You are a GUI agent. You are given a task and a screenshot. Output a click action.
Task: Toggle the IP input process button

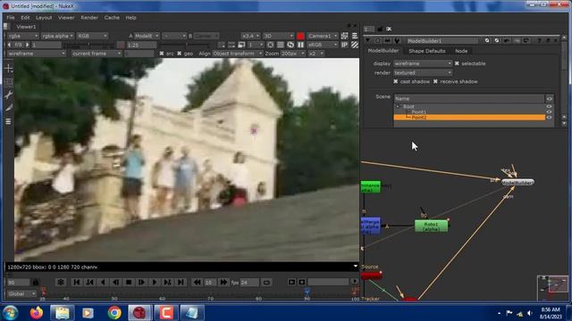pos(344,45)
